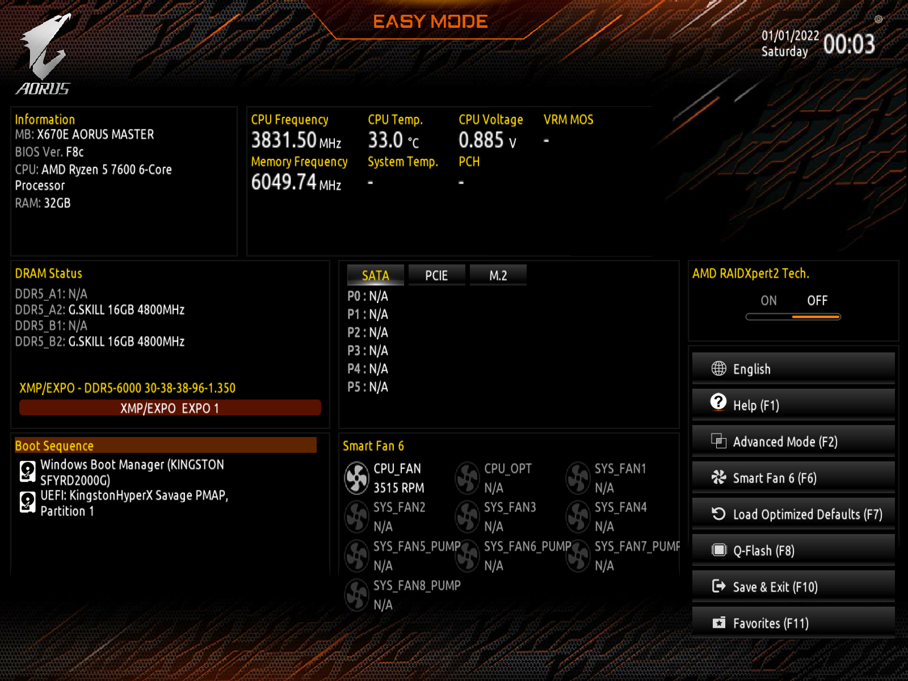
Task: Click the BIOS Ver. F8c line
Action: (49, 152)
